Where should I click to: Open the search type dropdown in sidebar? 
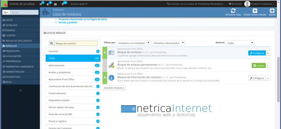6,12
